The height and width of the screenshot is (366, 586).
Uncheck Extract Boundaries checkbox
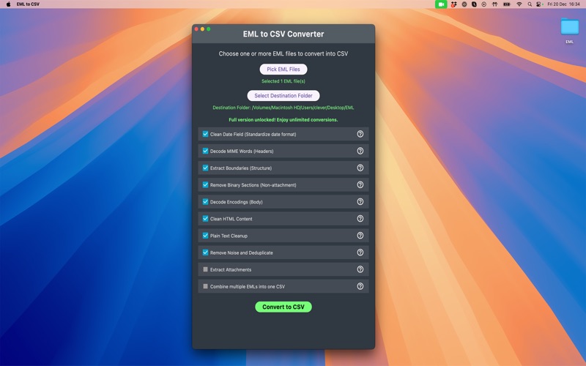click(205, 168)
